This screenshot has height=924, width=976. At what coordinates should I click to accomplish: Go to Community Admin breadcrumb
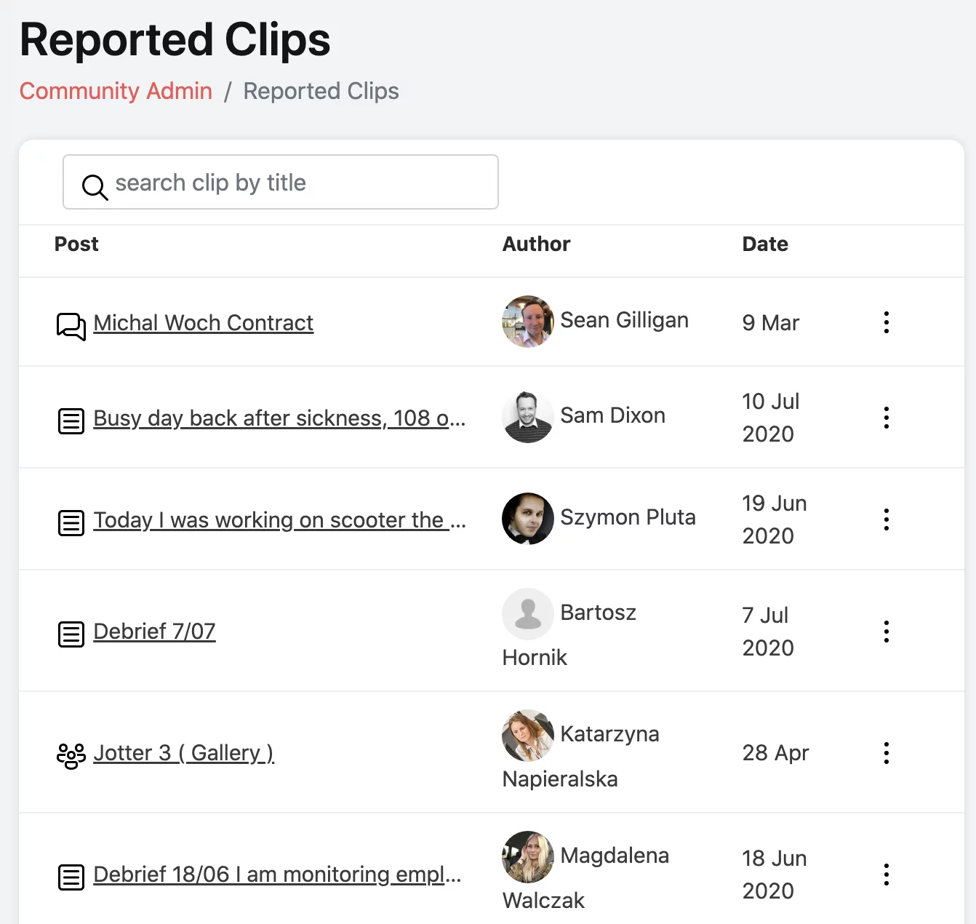(x=116, y=91)
